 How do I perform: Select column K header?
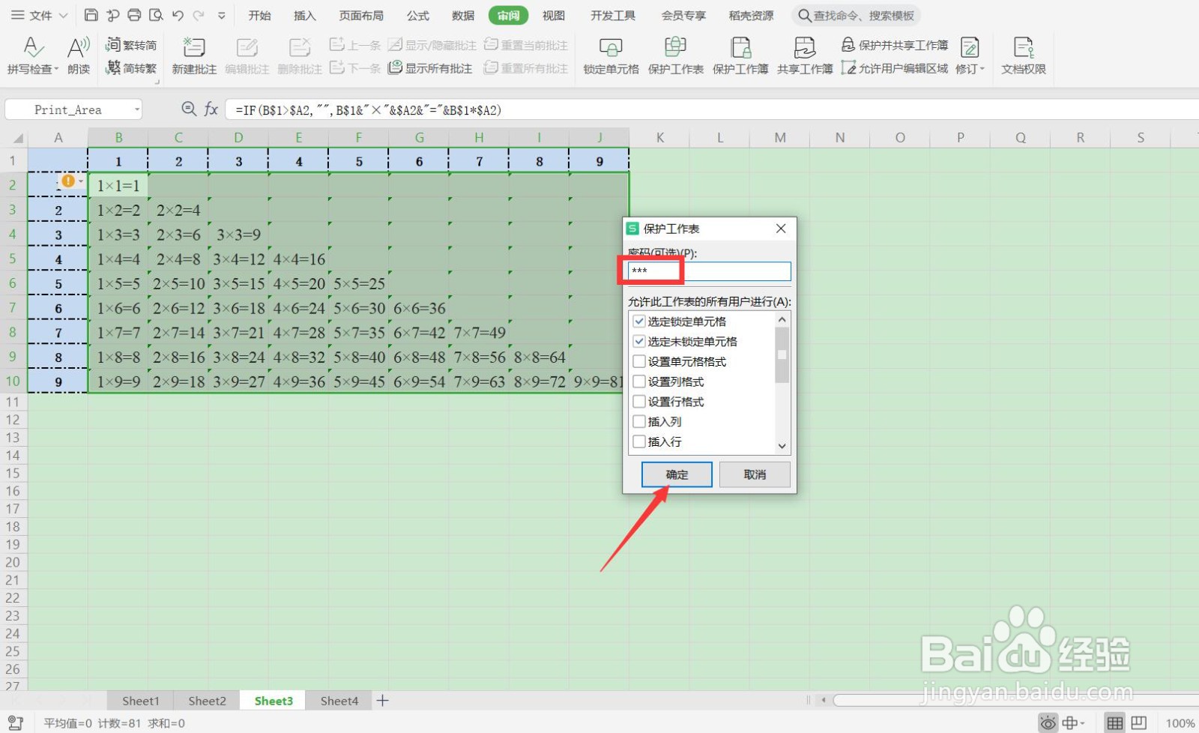coord(659,137)
